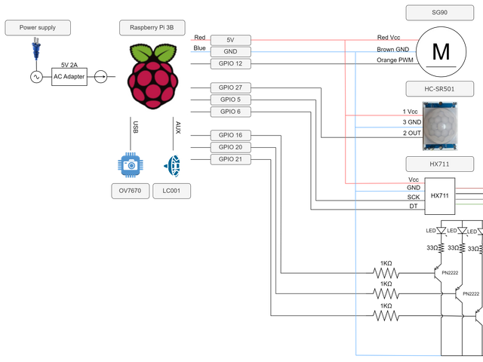
Task: Click the 5V pin label
Action: pos(230,40)
